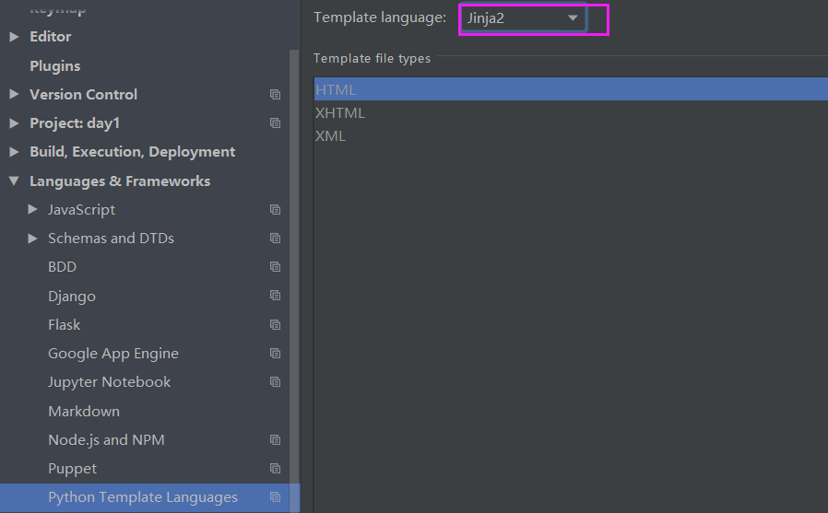Click project-level icon next to JavaScript
The height and width of the screenshot is (513, 828).
pos(275,210)
